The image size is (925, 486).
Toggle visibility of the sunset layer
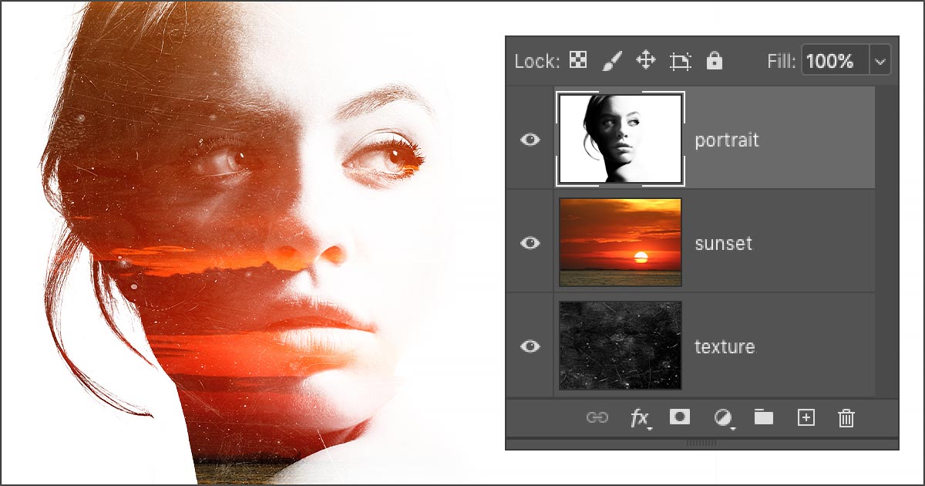tap(531, 243)
